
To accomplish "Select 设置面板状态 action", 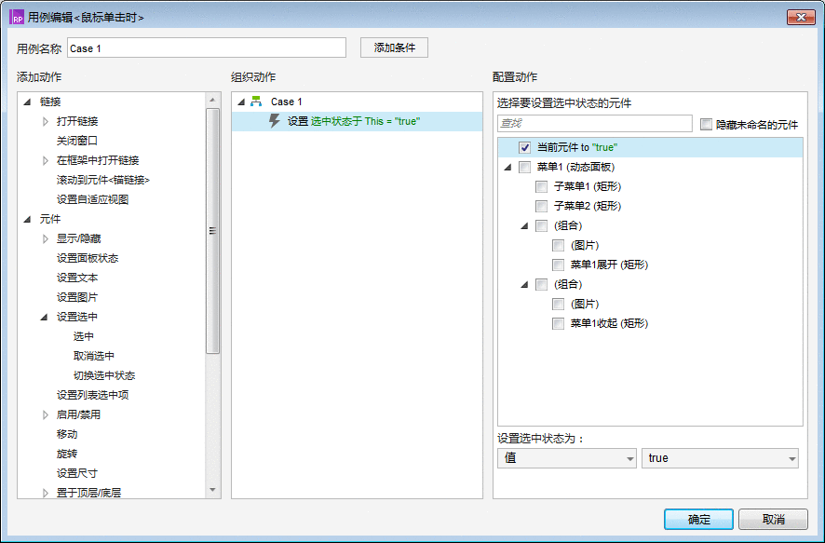I will 88,258.
